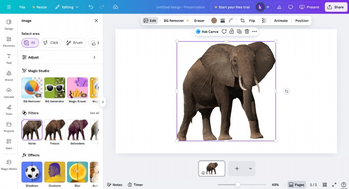Open the Editing mode dropdown

tap(67, 7)
